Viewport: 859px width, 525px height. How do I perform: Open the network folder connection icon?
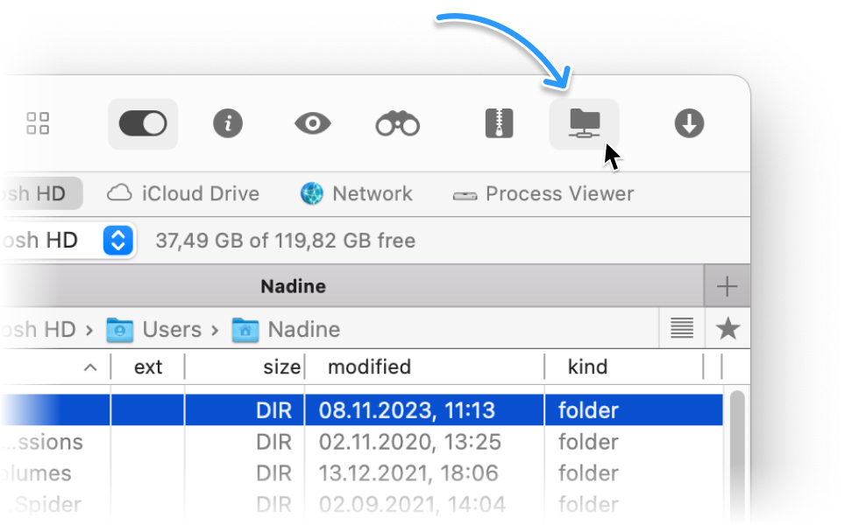point(583,124)
